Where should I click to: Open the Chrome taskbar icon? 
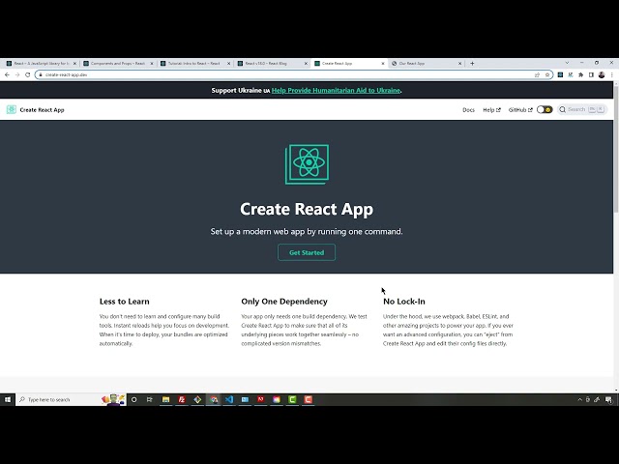coord(214,399)
